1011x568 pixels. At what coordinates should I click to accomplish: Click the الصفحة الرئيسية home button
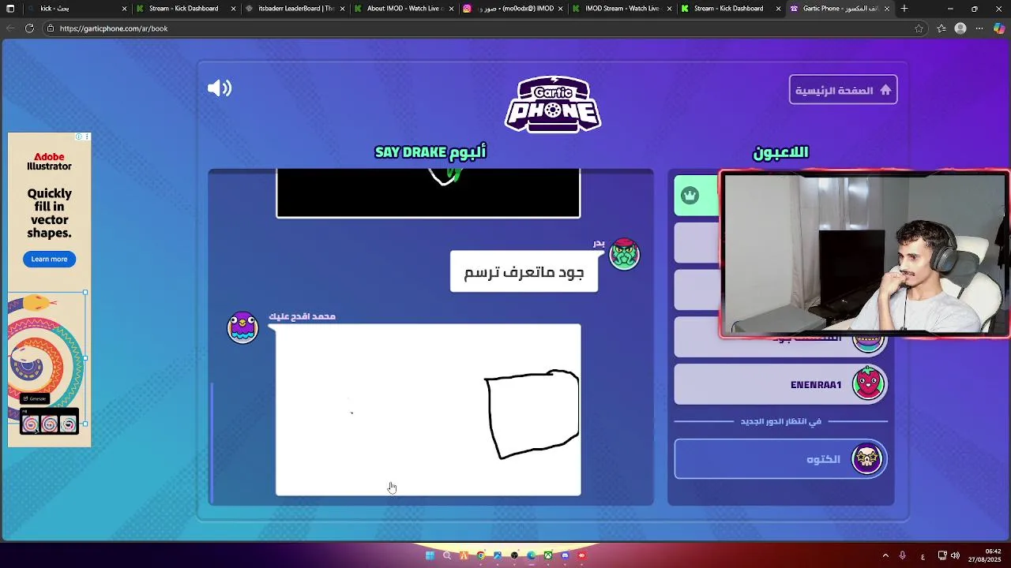tap(843, 90)
